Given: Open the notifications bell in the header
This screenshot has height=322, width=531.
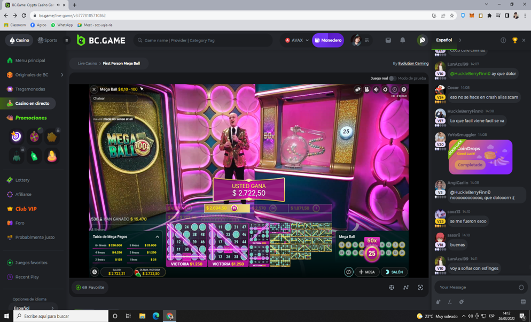Looking at the screenshot, I should 403,40.
